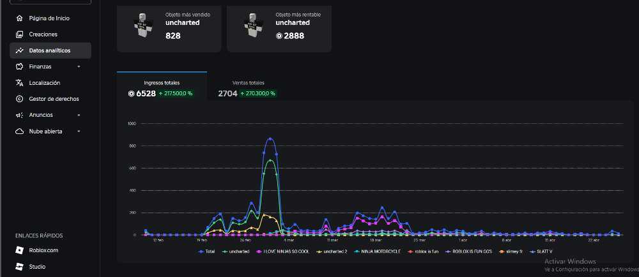This screenshot has height=277, width=639.
Task: Click the Finanzas piggy bank icon
Action: 19,66
